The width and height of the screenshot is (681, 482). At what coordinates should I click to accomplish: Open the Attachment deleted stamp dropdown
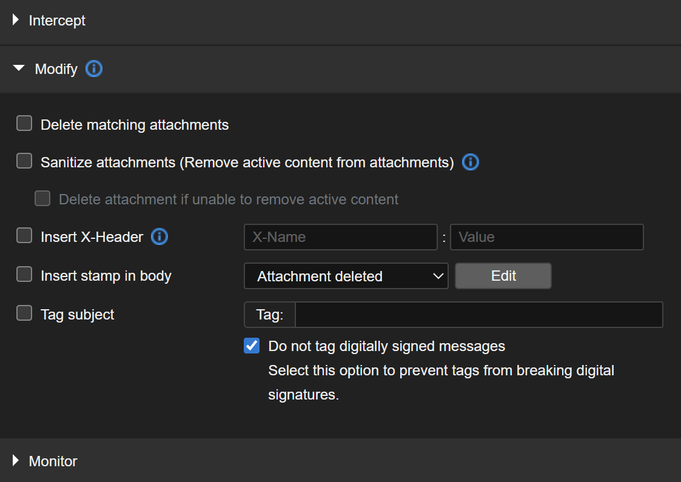point(346,276)
